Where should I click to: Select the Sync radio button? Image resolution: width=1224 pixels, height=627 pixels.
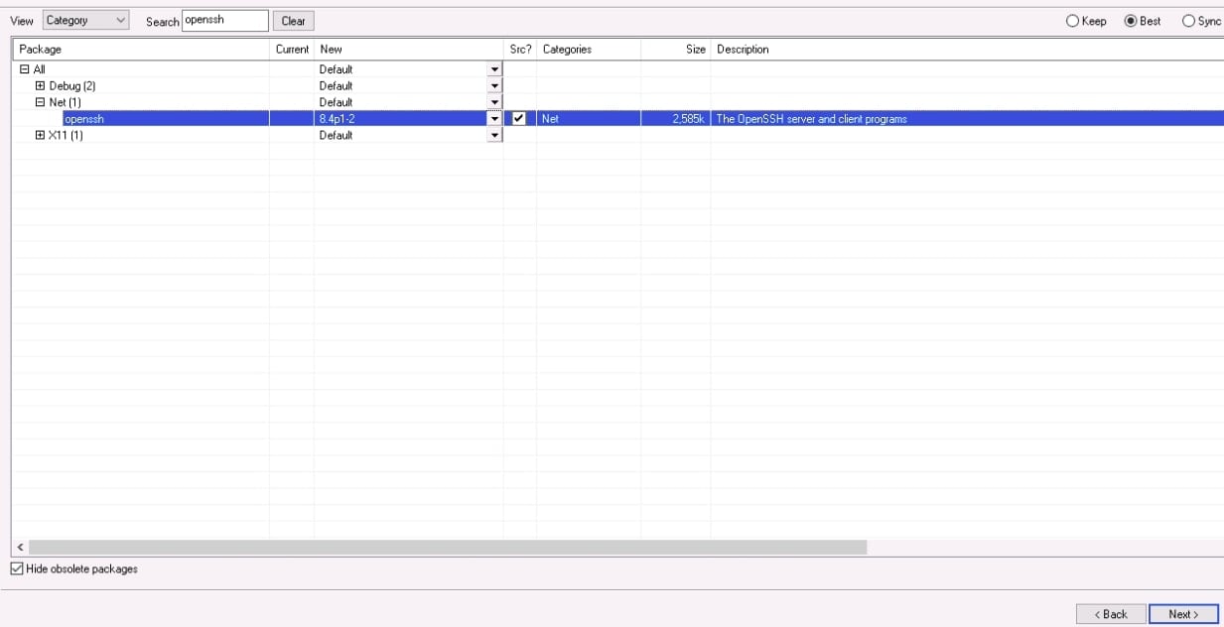pos(1201,21)
